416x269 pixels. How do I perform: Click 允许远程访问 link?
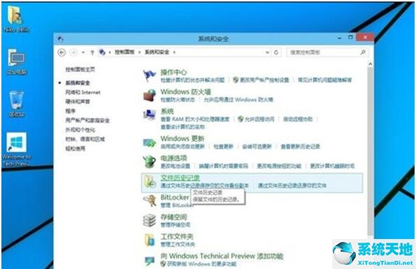tap(260, 119)
